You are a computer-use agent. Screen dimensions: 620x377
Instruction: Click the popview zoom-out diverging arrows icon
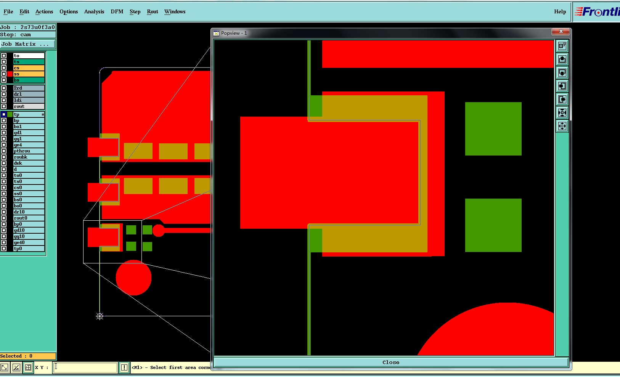point(562,126)
